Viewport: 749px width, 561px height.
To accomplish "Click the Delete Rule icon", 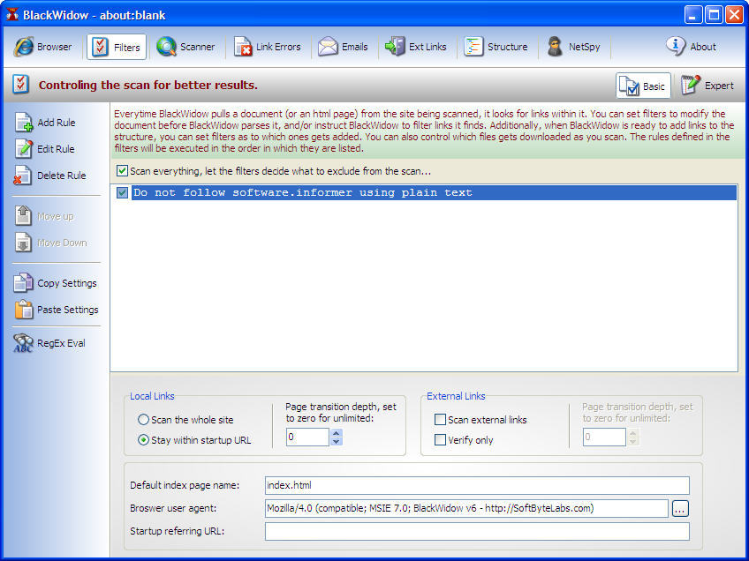I will pos(22,175).
